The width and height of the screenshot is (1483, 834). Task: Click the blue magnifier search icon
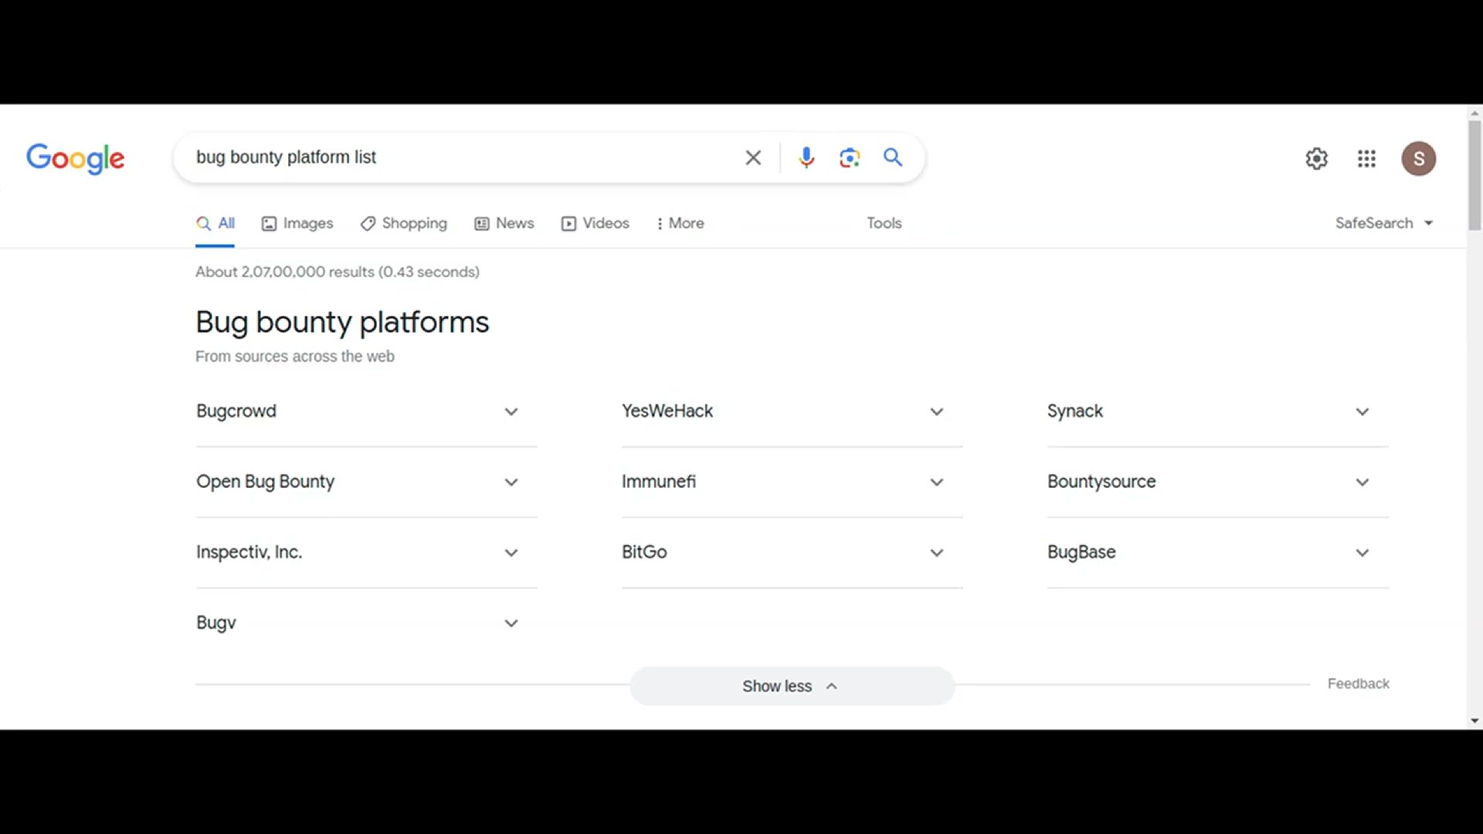893,158
